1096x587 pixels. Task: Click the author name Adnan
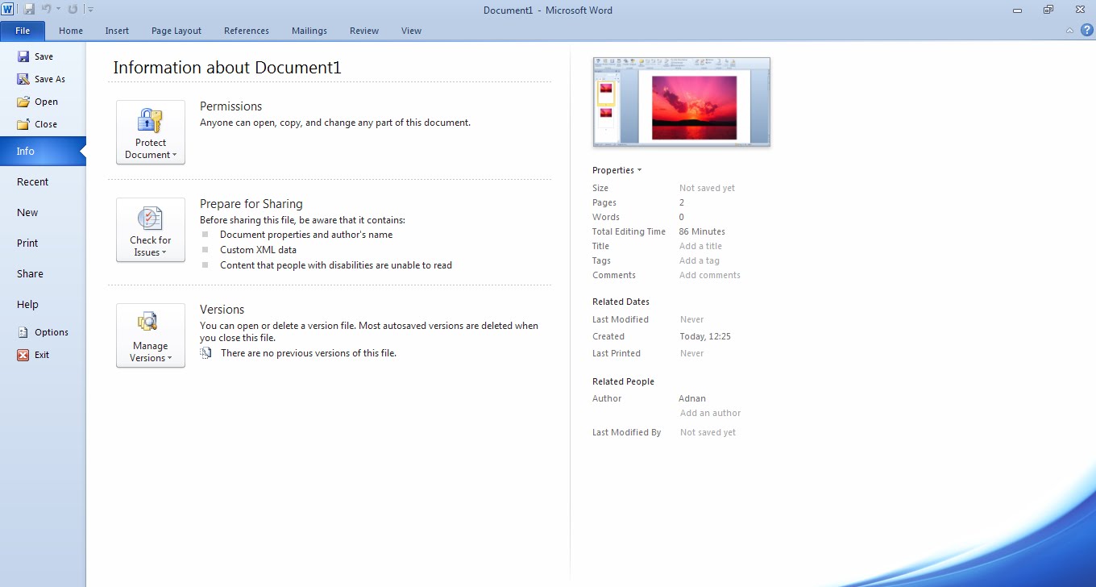coord(692,398)
